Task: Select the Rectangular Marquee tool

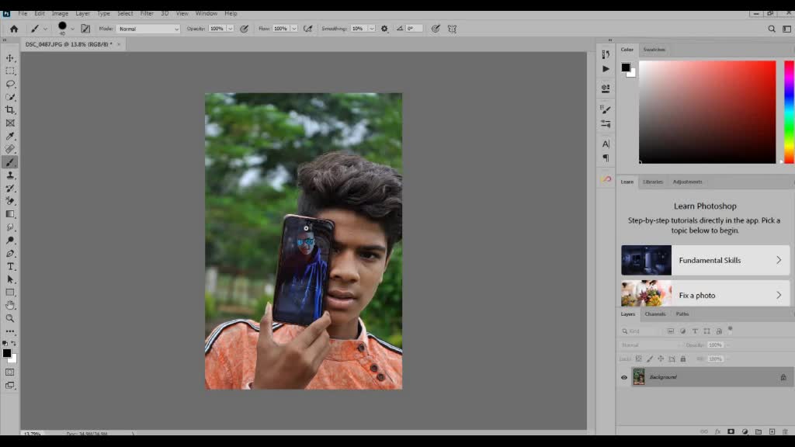Action: pyautogui.click(x=10, y=71)
